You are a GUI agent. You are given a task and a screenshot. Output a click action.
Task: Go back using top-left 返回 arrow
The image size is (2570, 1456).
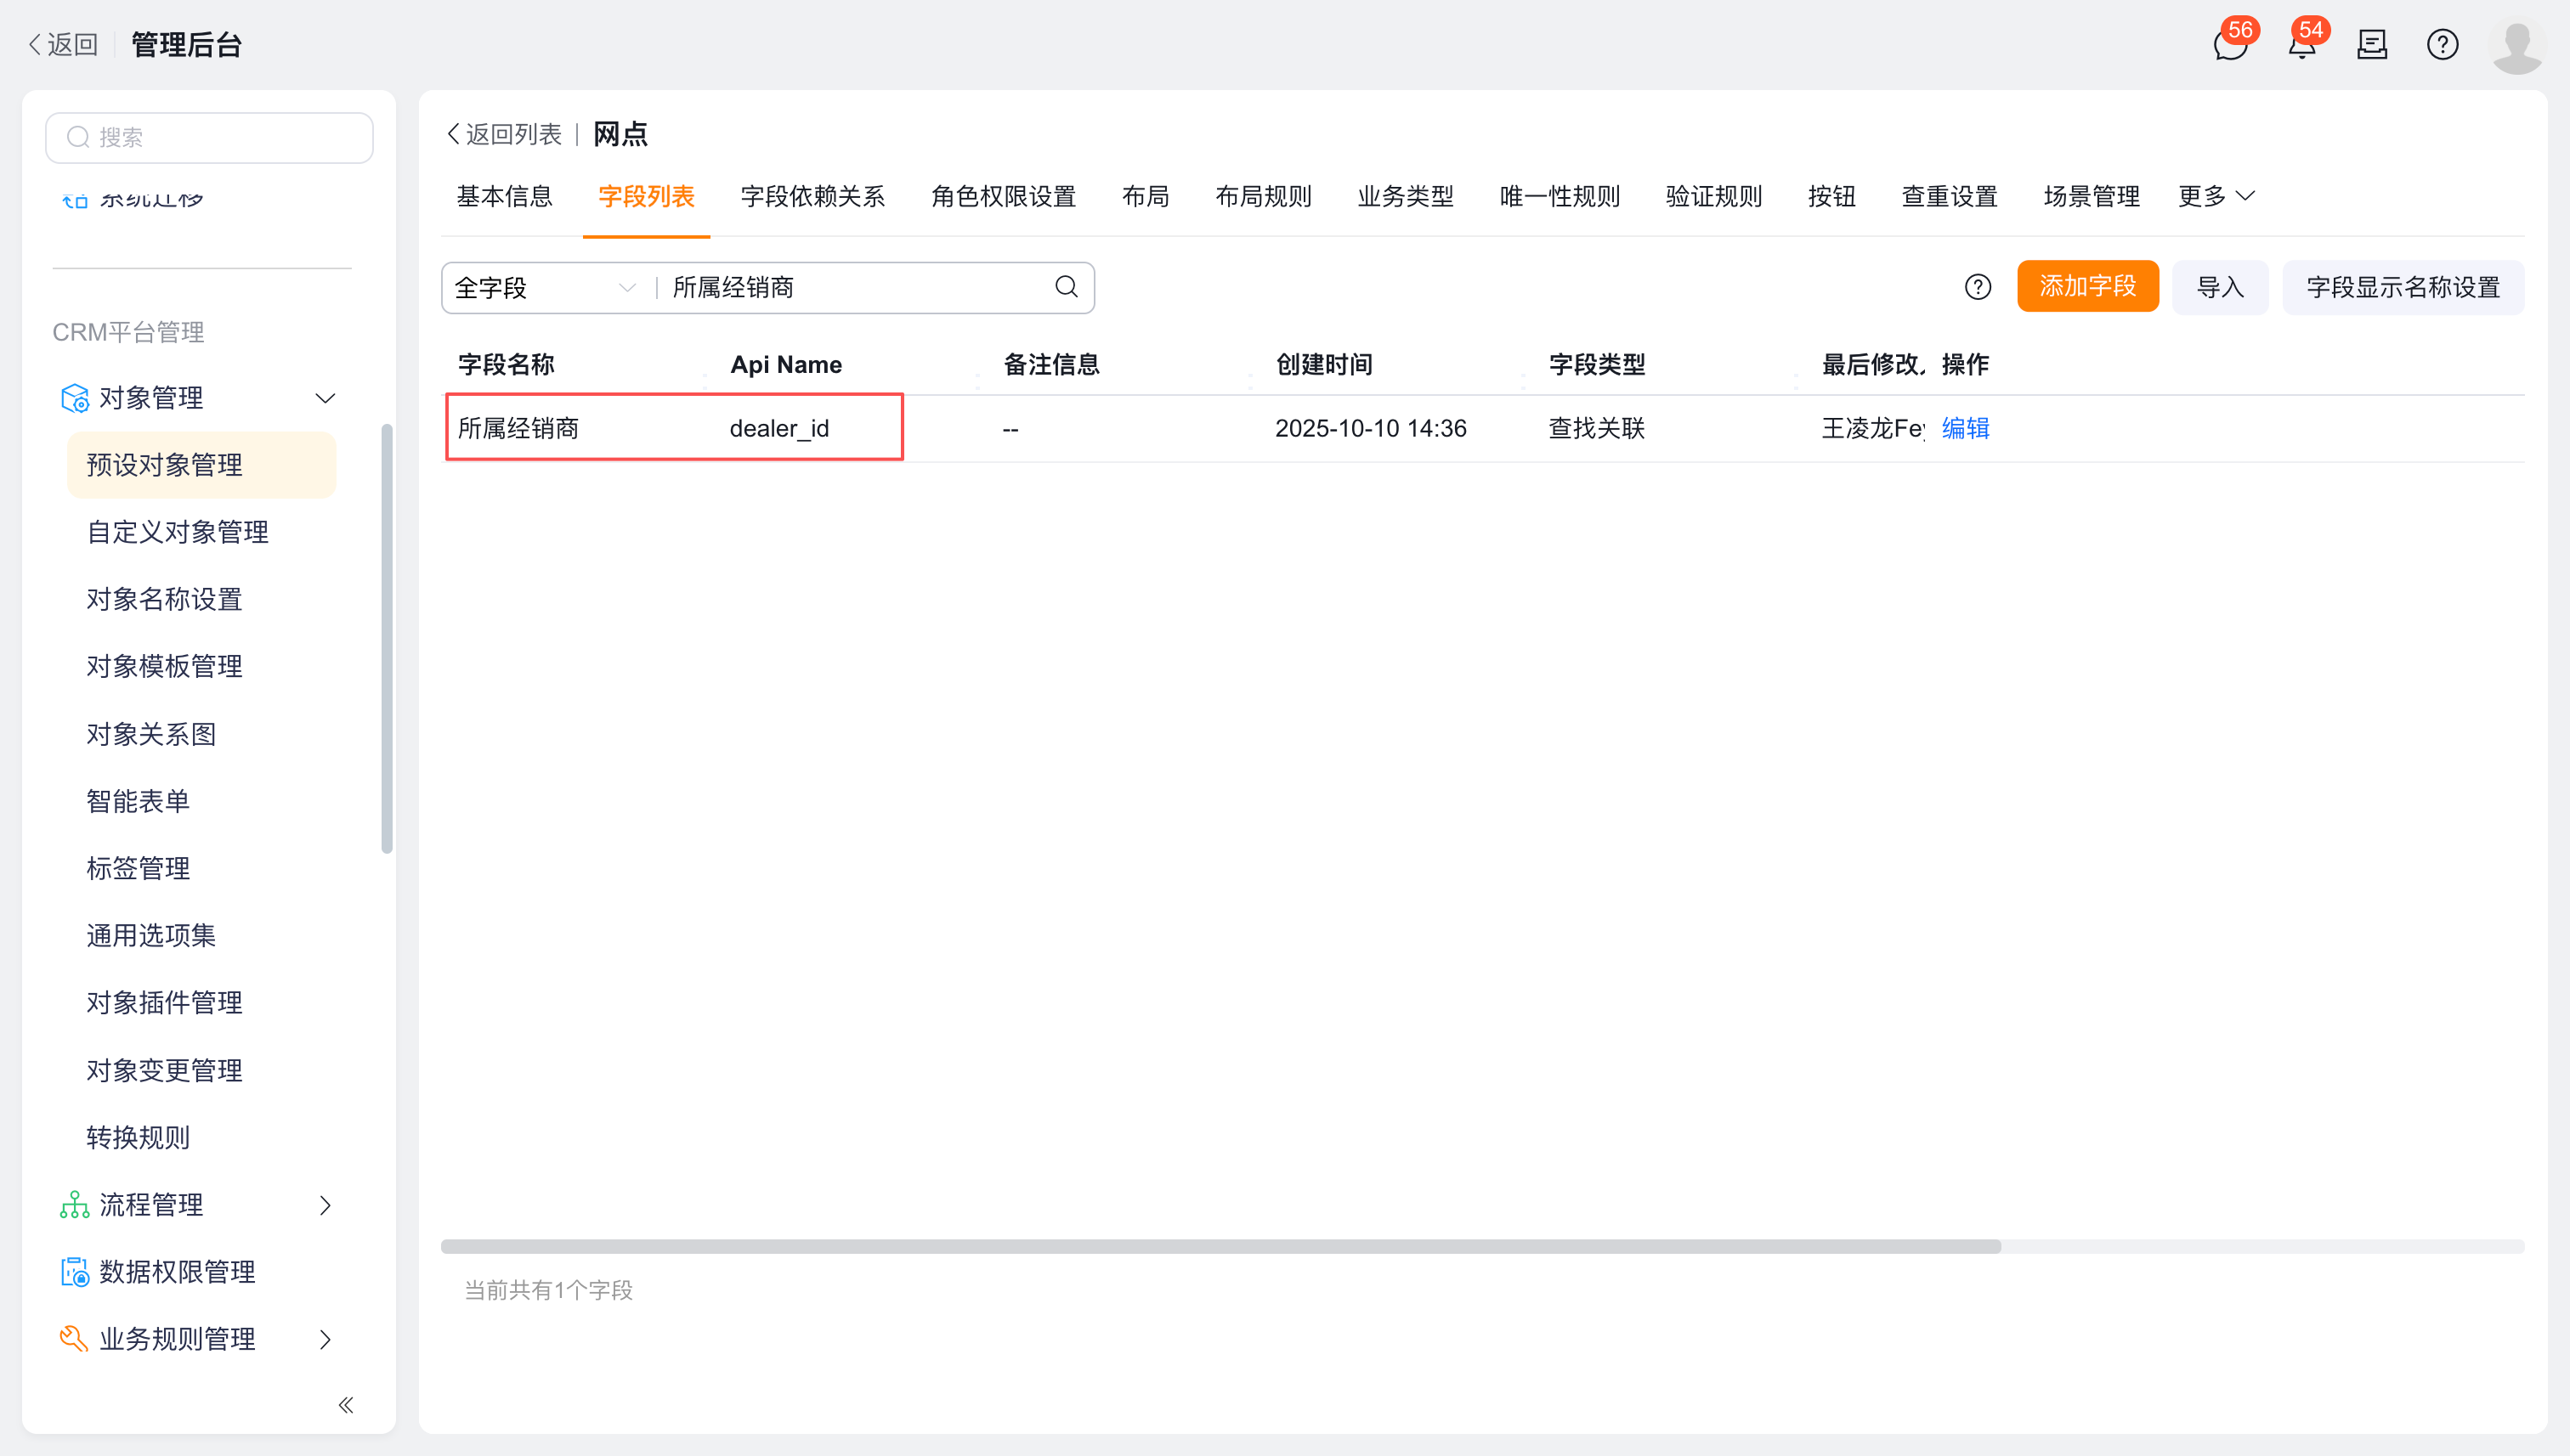coord(63,45)
